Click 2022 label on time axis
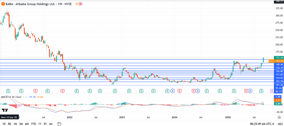This screenshot has height=126, width=284. point(69,117)
